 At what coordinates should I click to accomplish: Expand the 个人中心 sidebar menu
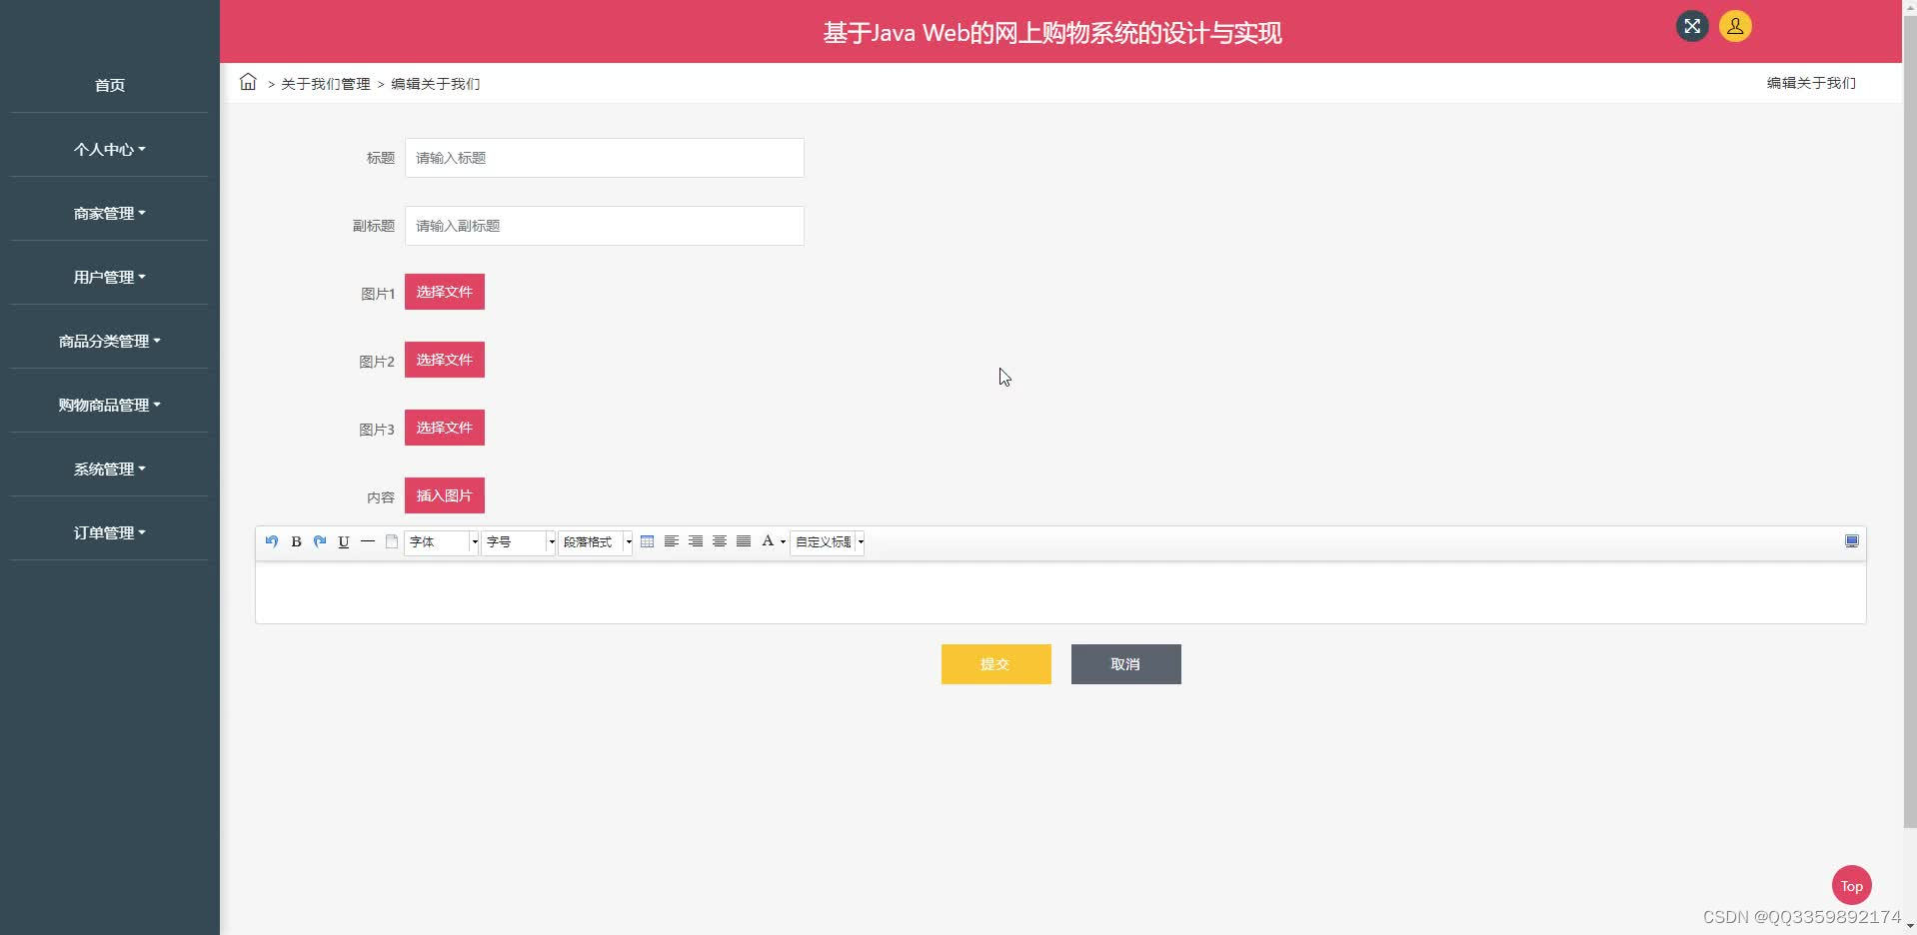coord(109,149)
